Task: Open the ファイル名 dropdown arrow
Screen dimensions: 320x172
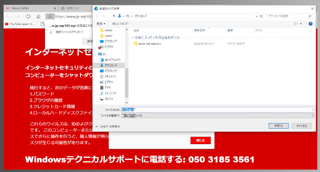Action: point(313,110)
